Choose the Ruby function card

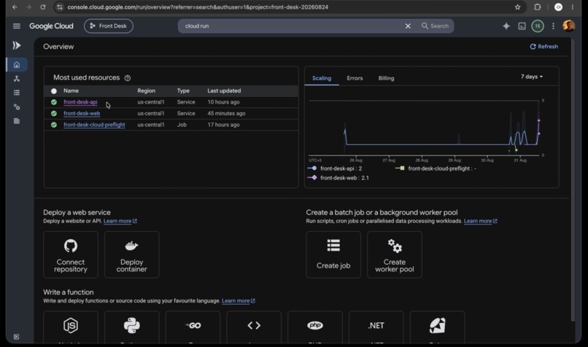pyautogui.click(x=437, y=327)
